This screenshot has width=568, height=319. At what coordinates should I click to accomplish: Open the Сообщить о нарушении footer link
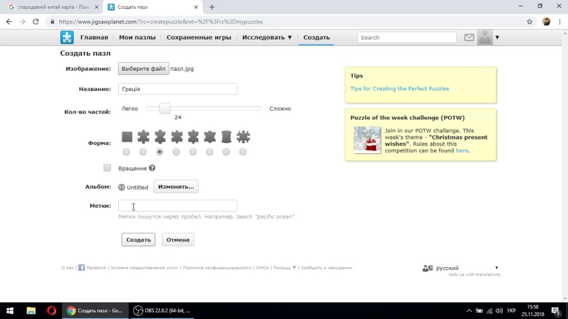point(327,268)
